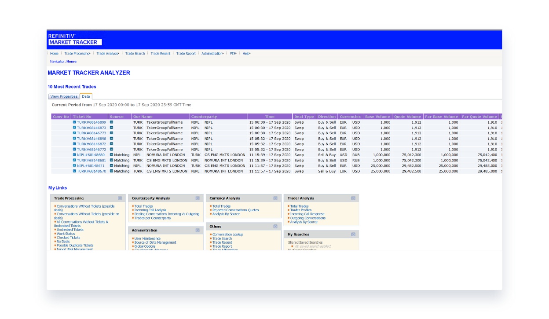Click the Refinitiv Market Tracker logo
The height and width of the screenshot is (319, 549).
[x=75, y=40]
